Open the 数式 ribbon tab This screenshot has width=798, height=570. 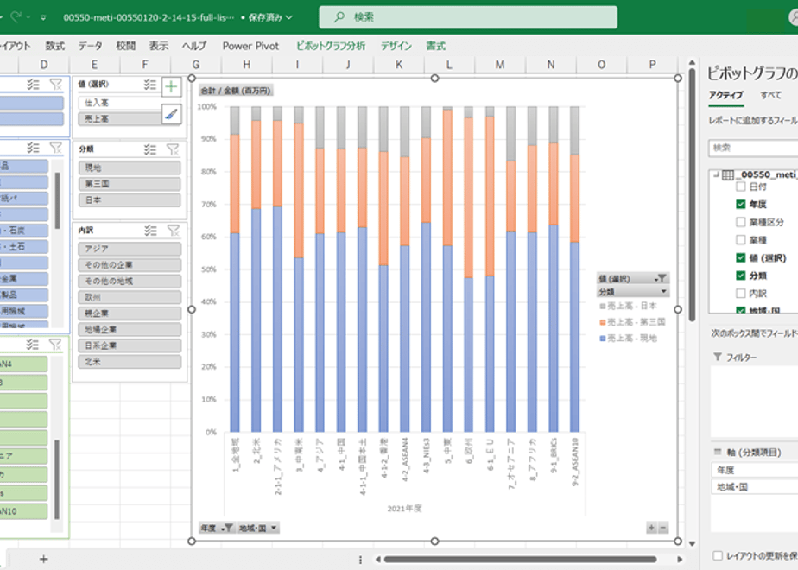[x=55, y=46]
